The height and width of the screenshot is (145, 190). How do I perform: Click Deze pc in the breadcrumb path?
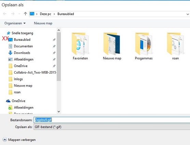click(x=45, y=14)
